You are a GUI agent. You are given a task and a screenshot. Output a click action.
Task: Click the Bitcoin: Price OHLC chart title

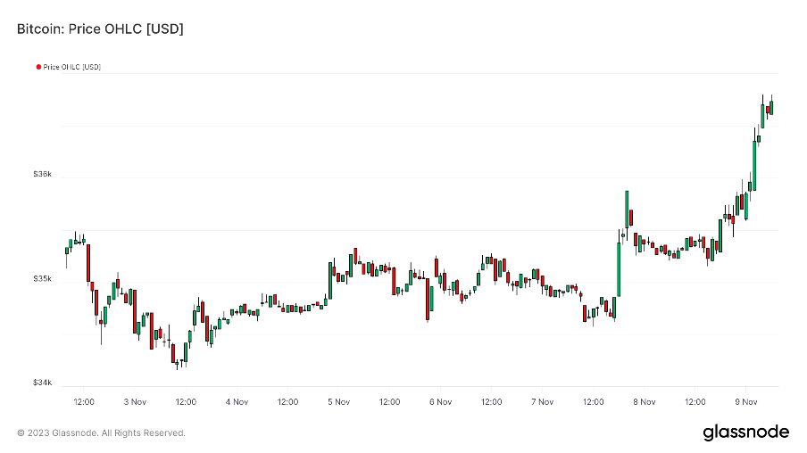[100, 29]
